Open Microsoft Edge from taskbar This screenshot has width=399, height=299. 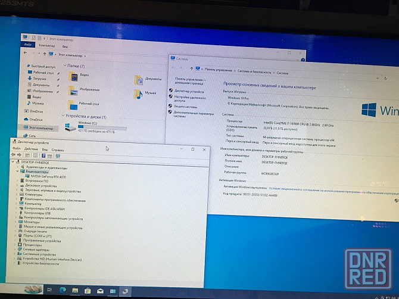point(63,289)
